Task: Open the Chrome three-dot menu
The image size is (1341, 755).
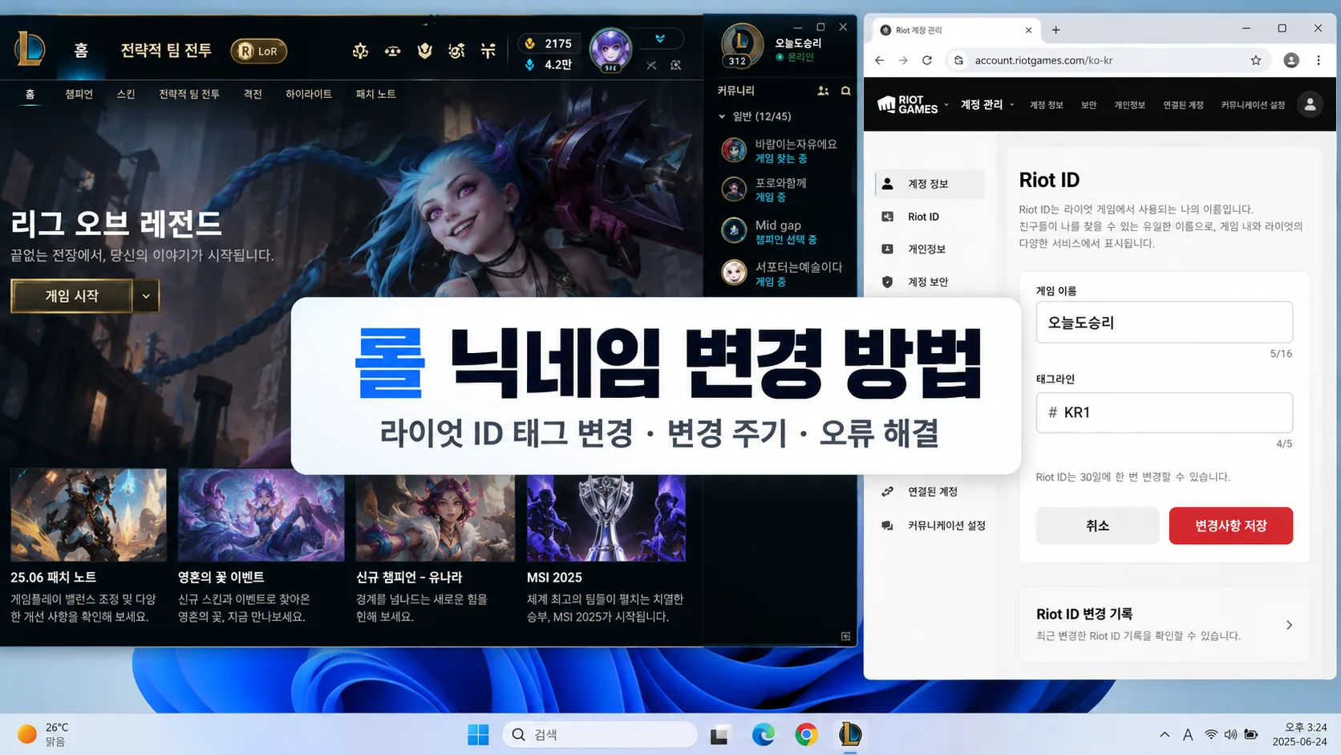Action: coord(1319,60)
